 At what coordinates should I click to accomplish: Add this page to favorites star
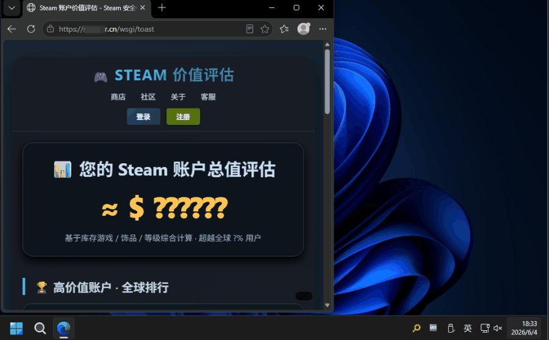coord(265,29)
